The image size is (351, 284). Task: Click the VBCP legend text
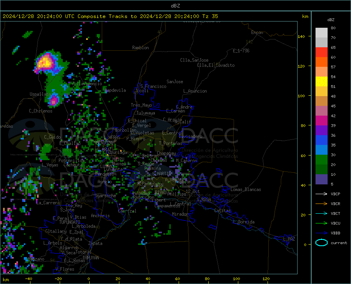(335, 194)
